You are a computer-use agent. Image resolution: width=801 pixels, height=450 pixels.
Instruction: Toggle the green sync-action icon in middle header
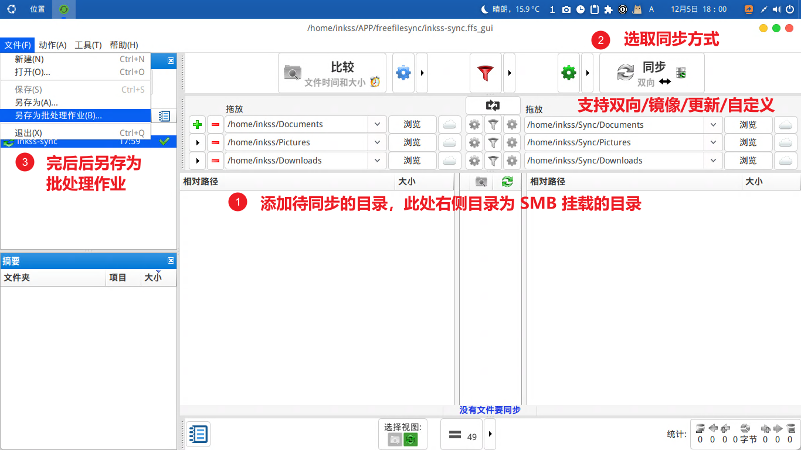coord(507,182)
